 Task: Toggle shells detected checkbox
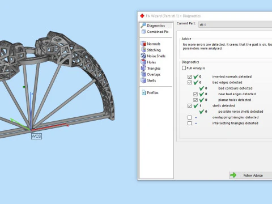[189, 106]
